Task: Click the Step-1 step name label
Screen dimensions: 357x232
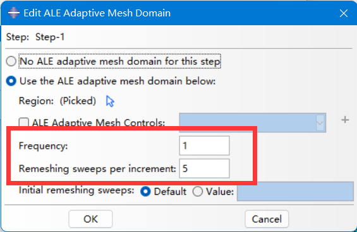Action: pos(50,37)
